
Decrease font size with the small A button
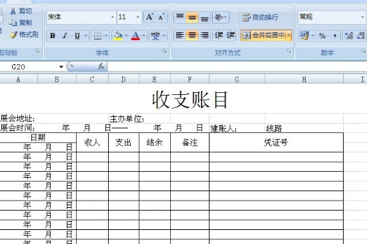coord(161,17)
